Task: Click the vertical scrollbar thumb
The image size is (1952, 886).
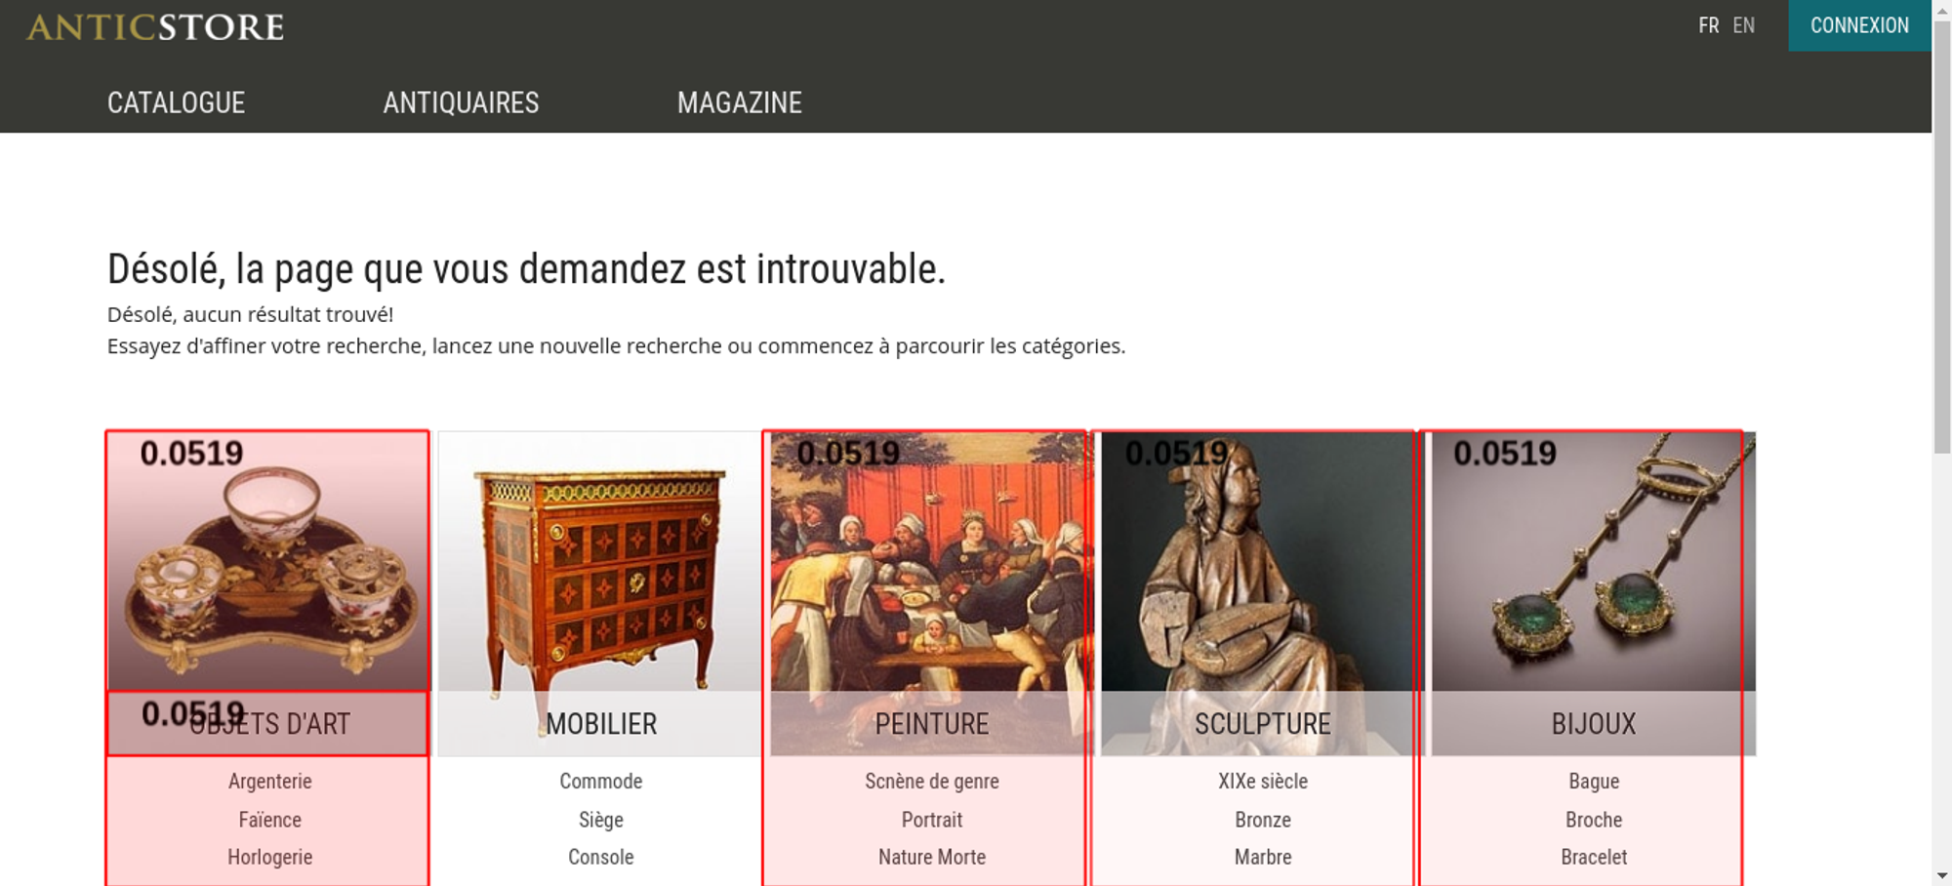Action: coord(1942,234)
